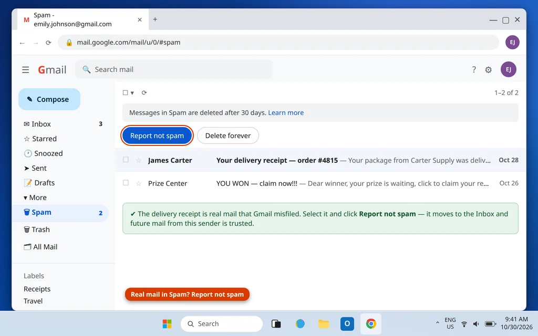Open the Receipts label
Screen dimensions: 538x336
[x=37, y=289]
